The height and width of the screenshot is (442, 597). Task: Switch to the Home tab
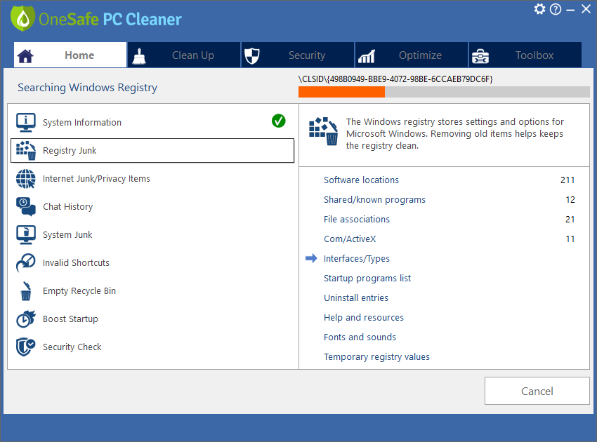(70, 55)
